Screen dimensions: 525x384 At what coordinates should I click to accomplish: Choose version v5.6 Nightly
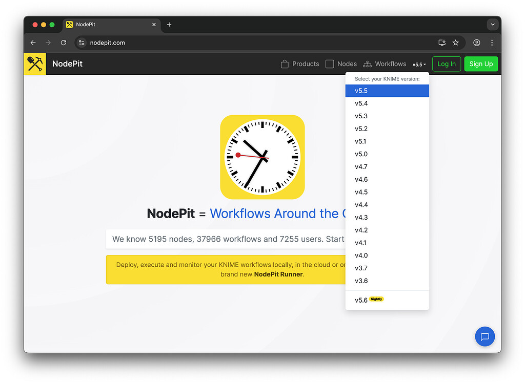361,299
